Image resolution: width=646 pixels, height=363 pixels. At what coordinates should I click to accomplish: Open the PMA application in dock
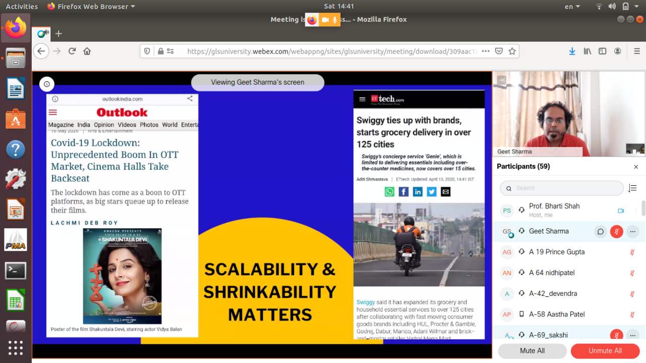pos(16,239)
